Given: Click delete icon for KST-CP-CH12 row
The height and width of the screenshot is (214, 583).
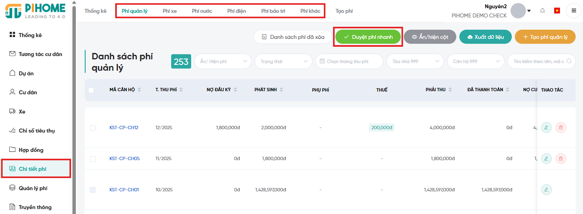Looking at the screenshot, I should point(561,128).
